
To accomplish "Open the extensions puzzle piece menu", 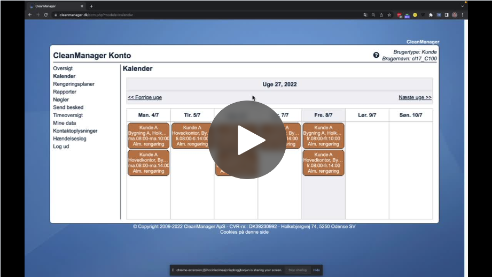I will point(431,15).
